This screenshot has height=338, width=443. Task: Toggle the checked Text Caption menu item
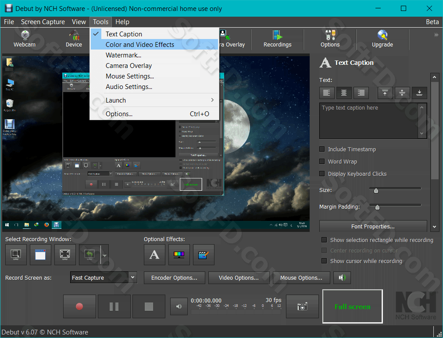click(154, 34)
